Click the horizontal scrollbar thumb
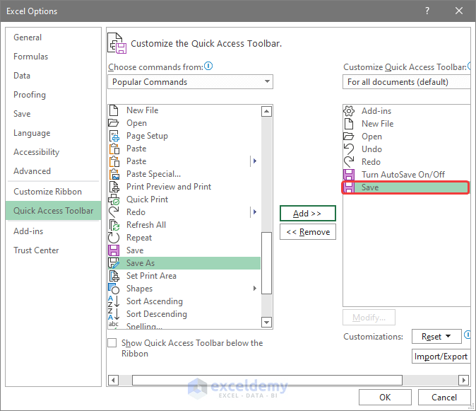 267,380
